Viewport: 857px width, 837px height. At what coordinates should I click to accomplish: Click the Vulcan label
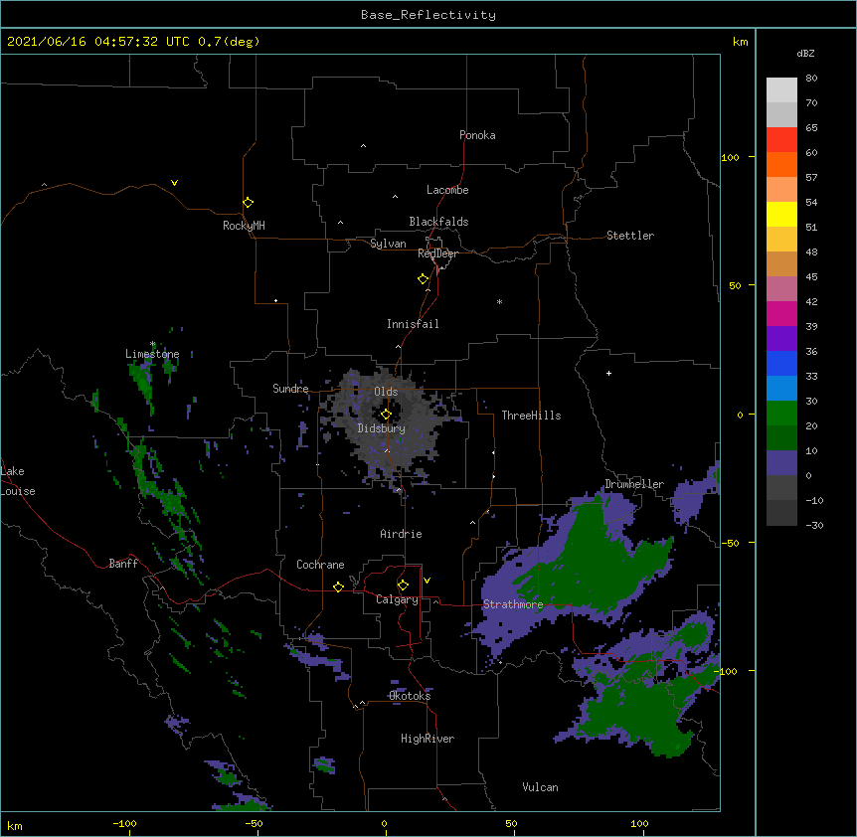[540, 787]
